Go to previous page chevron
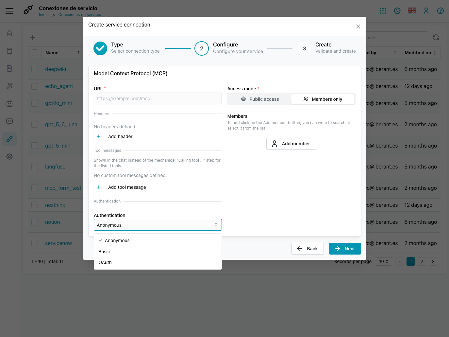Viewport: 449px width, 337px height. point(400,261)
